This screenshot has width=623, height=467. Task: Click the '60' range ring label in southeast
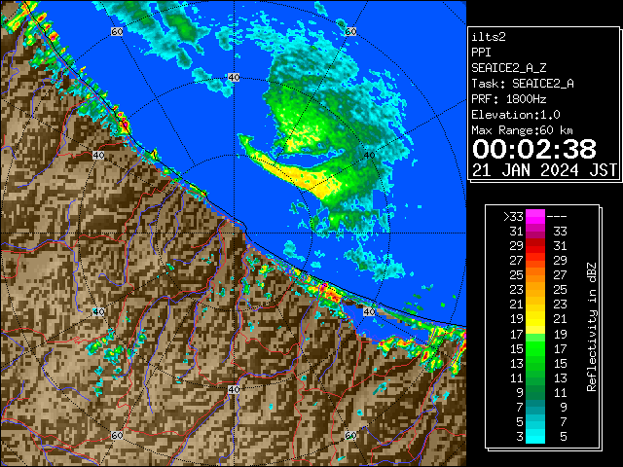click(350, 435)
